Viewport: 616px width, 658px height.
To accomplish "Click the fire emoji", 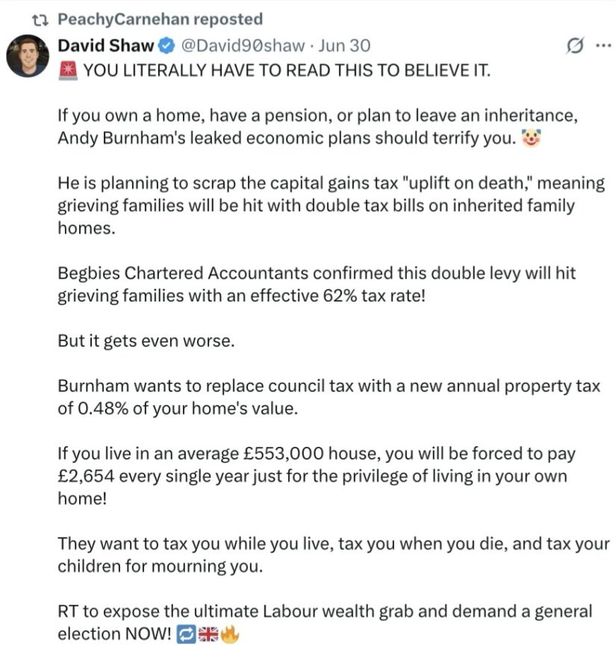I will (x=229, y=633).
